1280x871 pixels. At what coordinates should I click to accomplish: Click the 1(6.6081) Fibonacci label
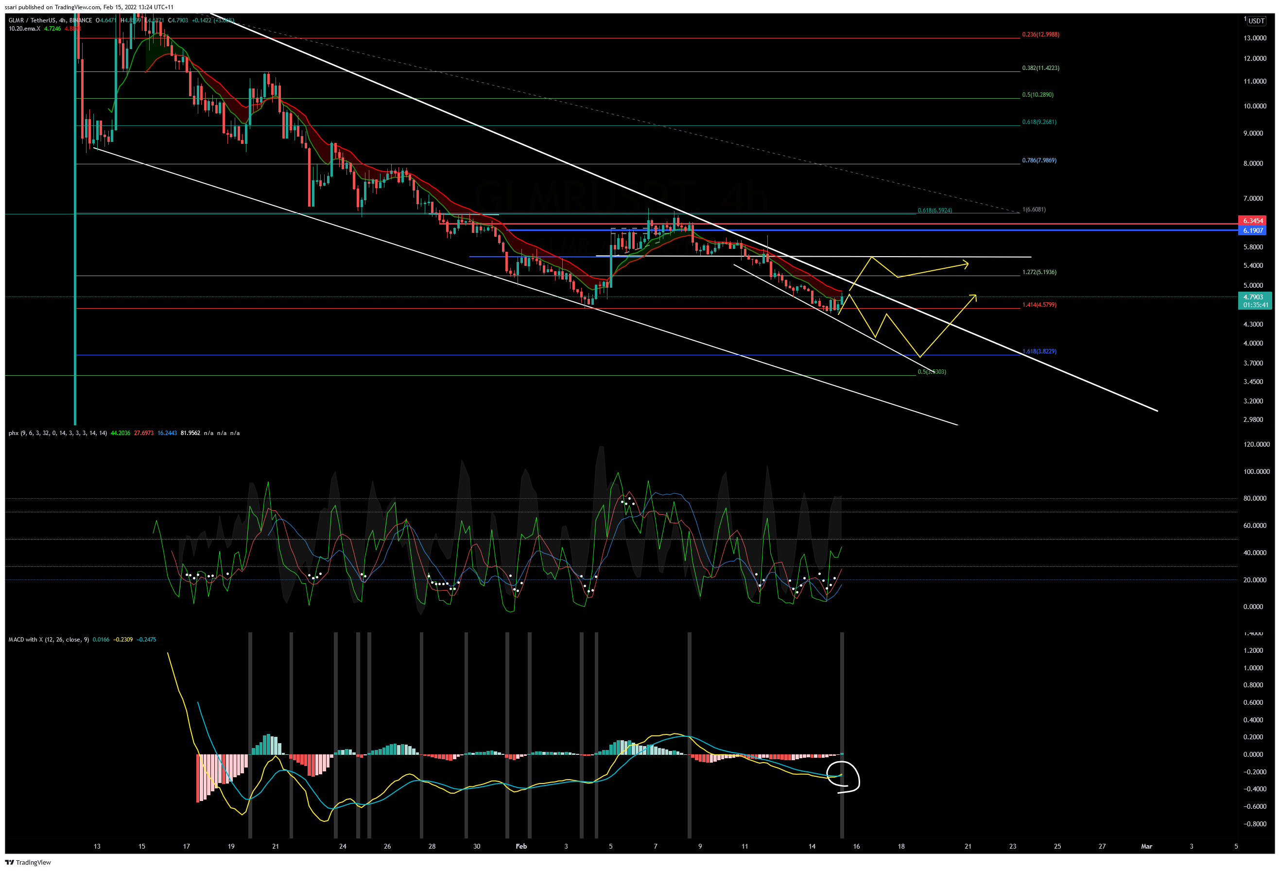[x=1034, y=209]
